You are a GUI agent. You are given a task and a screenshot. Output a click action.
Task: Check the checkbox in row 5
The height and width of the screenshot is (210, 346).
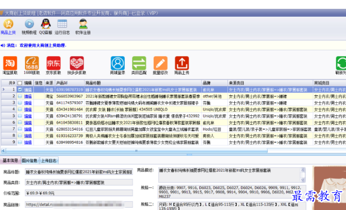tap(20, 116)
